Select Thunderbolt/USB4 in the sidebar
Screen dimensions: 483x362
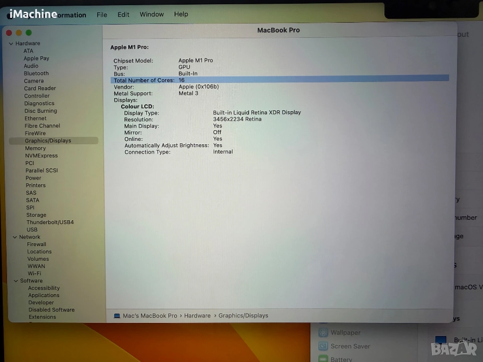(x=50, y=222)
